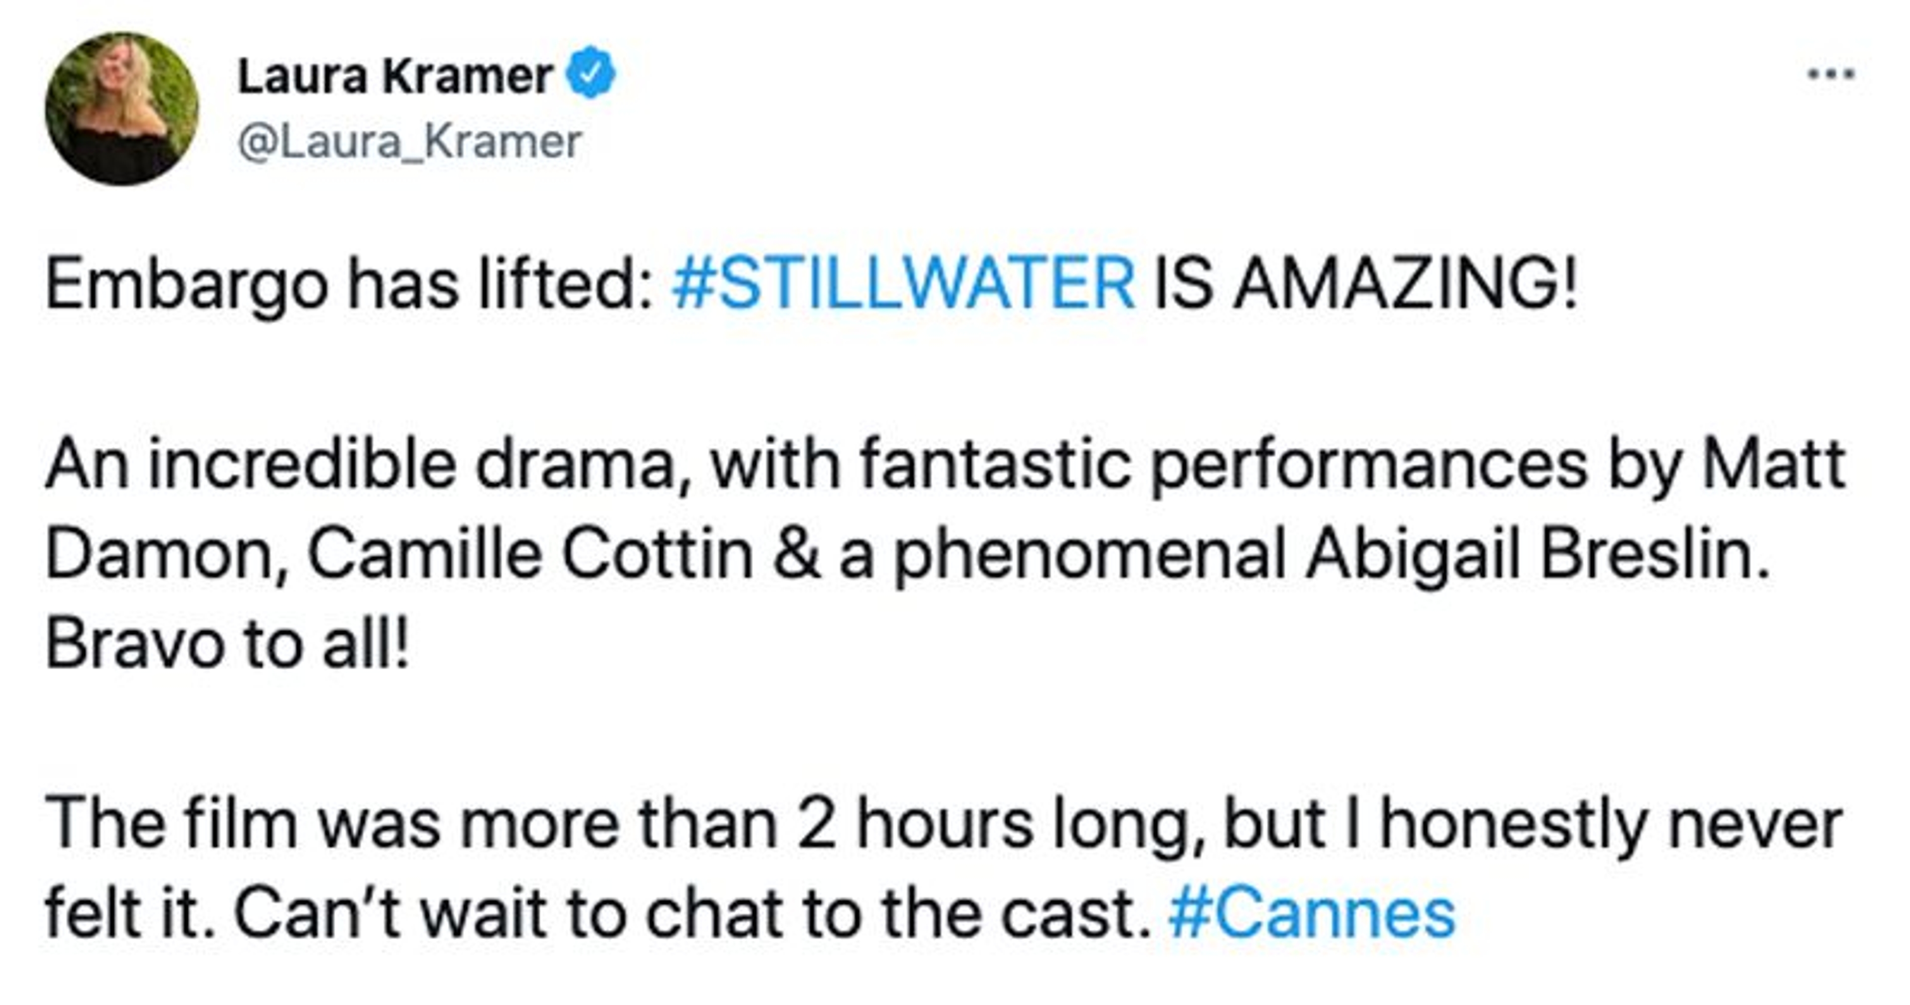Click the blue verified badge
The width and height of the screenshot is (1910, 1005).
coord(591,73)
